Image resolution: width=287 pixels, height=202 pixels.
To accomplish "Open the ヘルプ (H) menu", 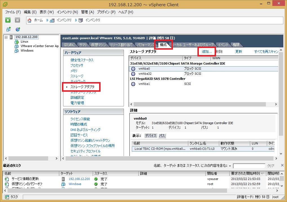I will 126,12.
